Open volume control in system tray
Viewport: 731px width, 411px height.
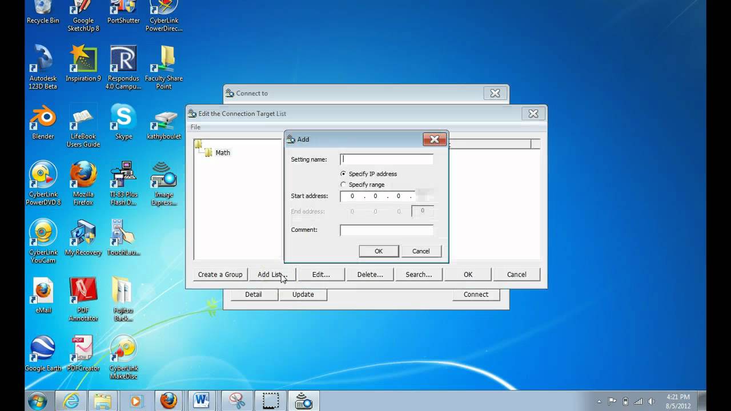(652, 401)
